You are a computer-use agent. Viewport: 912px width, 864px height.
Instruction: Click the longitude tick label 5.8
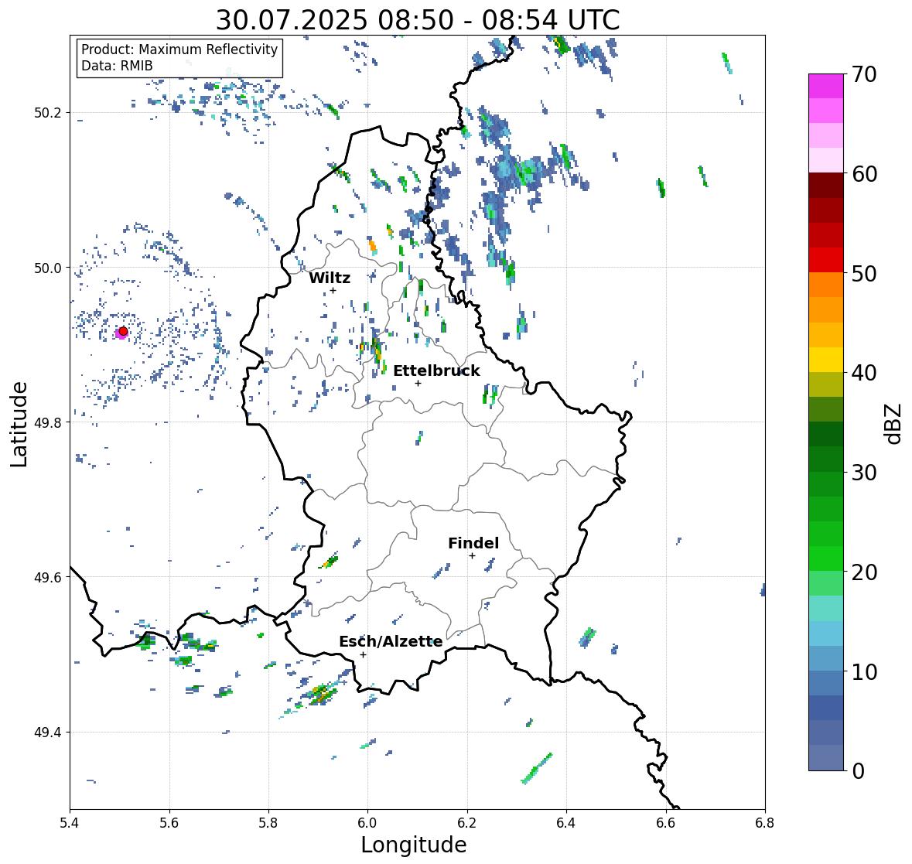268,823
